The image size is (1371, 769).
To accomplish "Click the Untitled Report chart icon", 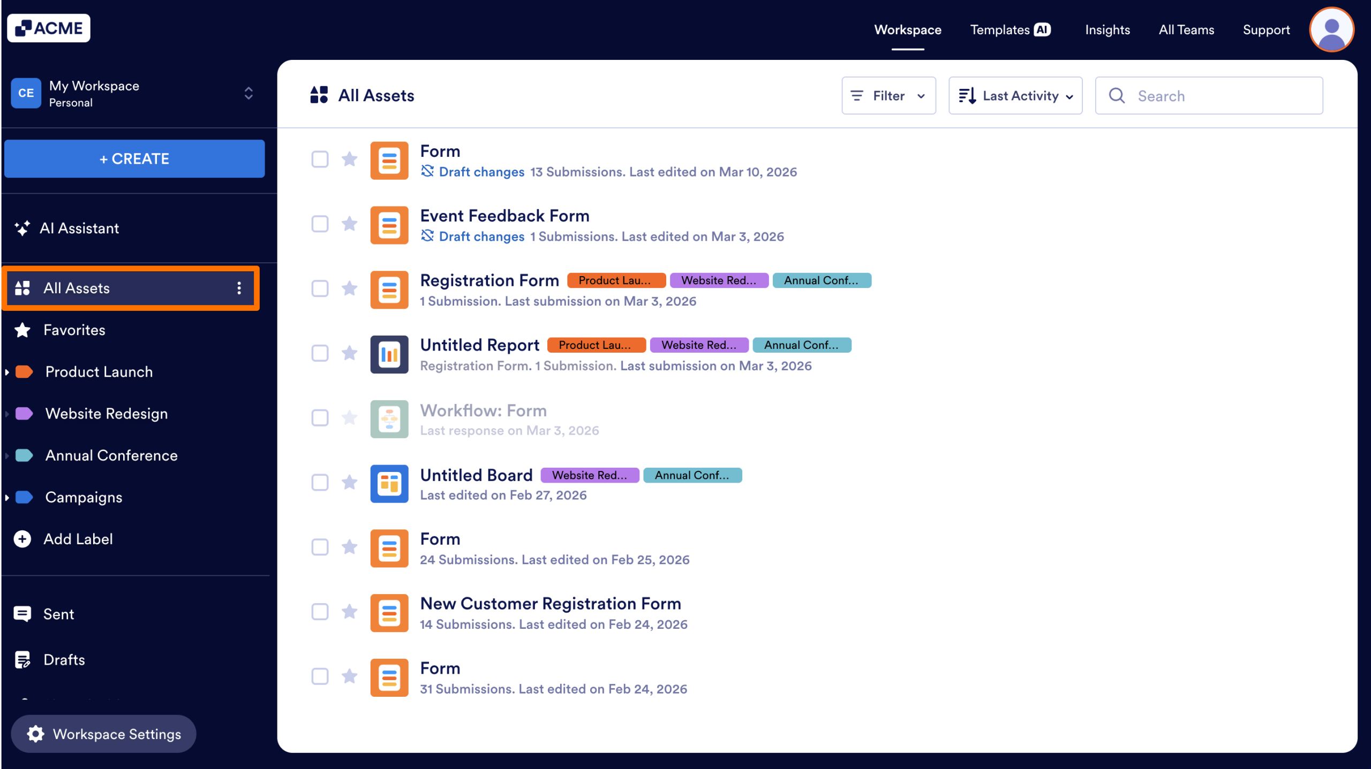I will point(389,354).
